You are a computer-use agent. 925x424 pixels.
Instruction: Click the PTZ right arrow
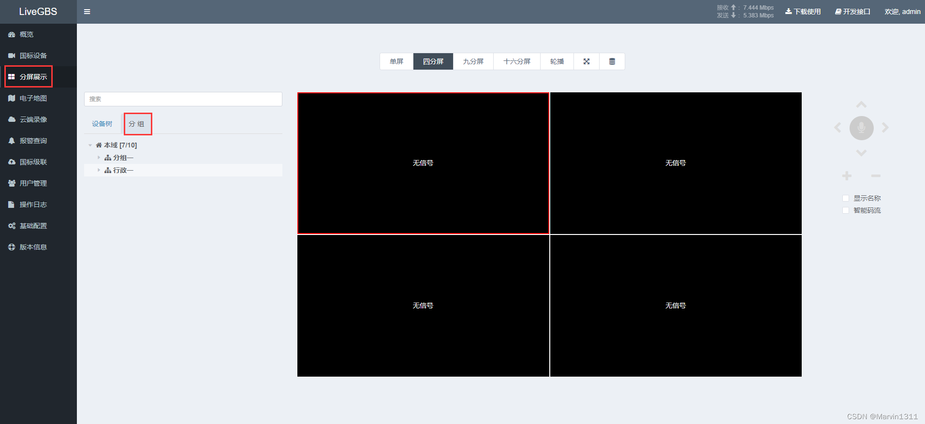click(x=885, y=128)
